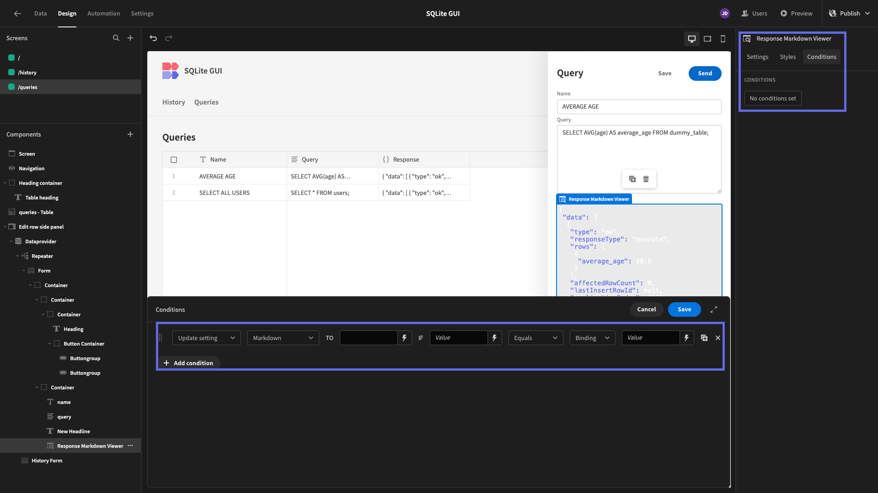878x493 pixels.
Task: Redo the last change
Action: pyautogui.click(x=169, y=38)
